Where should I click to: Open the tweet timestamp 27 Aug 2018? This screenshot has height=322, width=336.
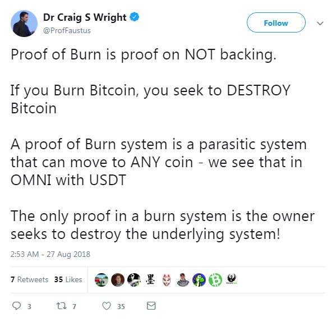click(x=50, y=254)
